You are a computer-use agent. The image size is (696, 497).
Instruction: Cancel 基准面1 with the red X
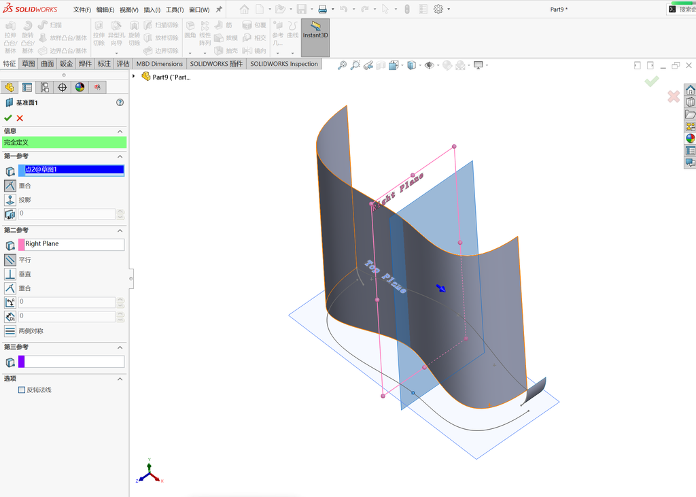(20, 118)
